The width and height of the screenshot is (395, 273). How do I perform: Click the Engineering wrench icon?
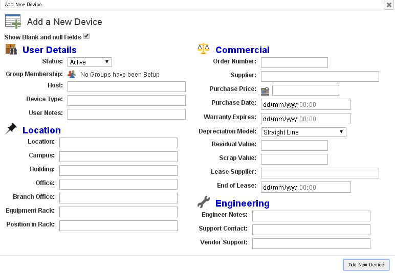coord(204,202)
